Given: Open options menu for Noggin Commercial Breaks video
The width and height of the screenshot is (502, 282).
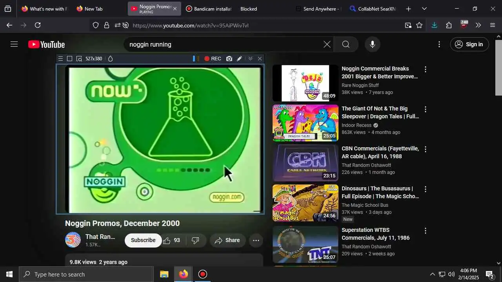Looking at the screenshot, I should coord(425,69).
